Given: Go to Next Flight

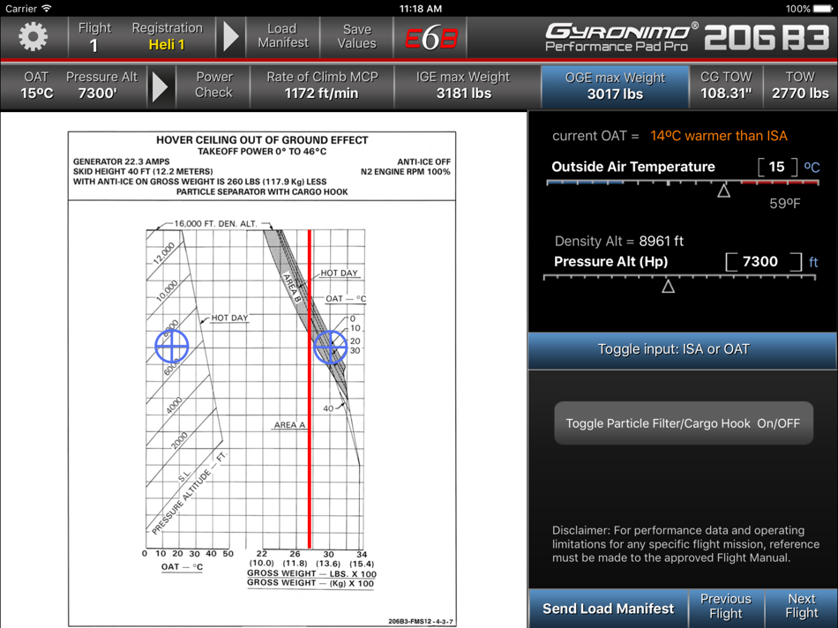Looking at the screenshot, I should tap(801, 607).
